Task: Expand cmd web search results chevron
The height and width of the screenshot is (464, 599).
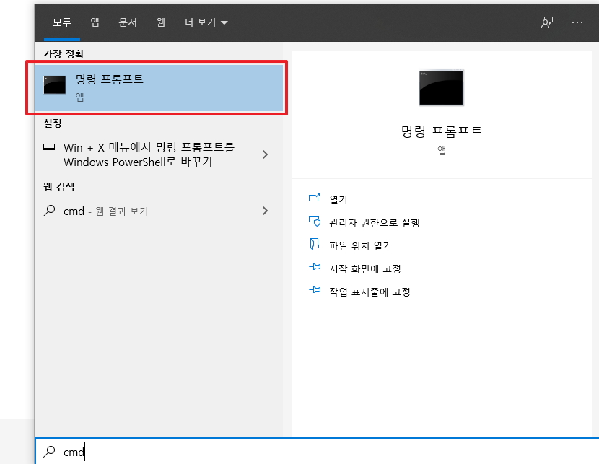Action: point(266,211)
